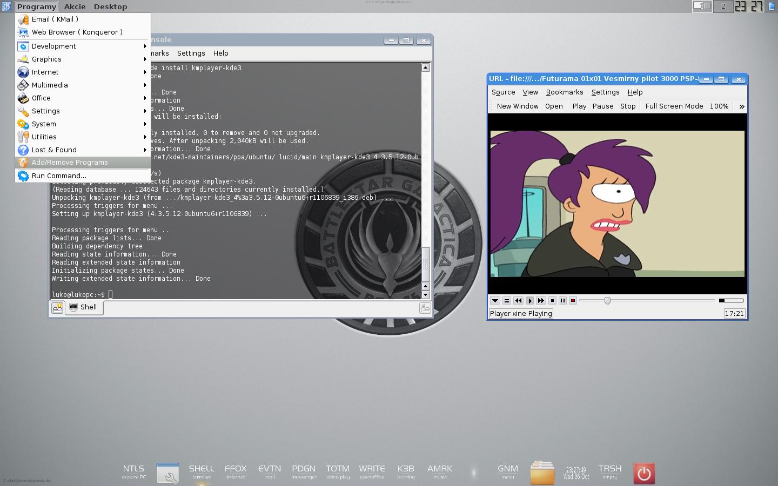Switch to virtual desktop 2 in pager
The image size is (778, 486).
pos(723,6)
